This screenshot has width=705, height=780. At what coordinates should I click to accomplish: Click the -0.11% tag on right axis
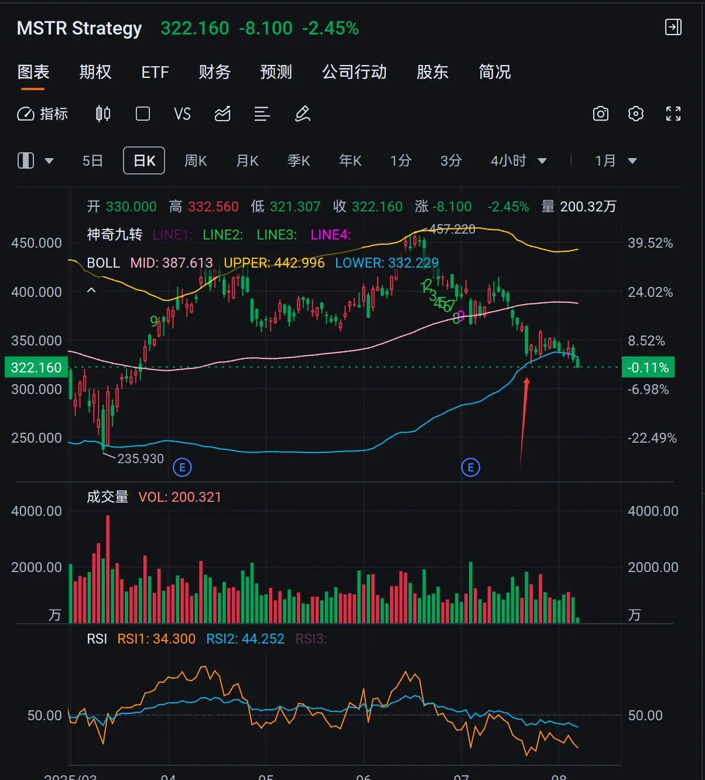pos(648,368)
